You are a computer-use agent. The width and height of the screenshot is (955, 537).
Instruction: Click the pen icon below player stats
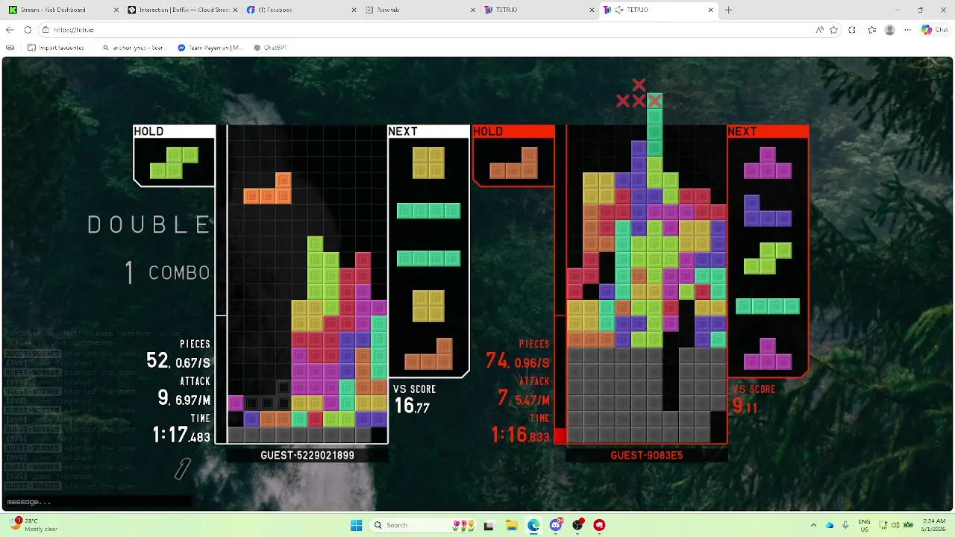point(183,468)
